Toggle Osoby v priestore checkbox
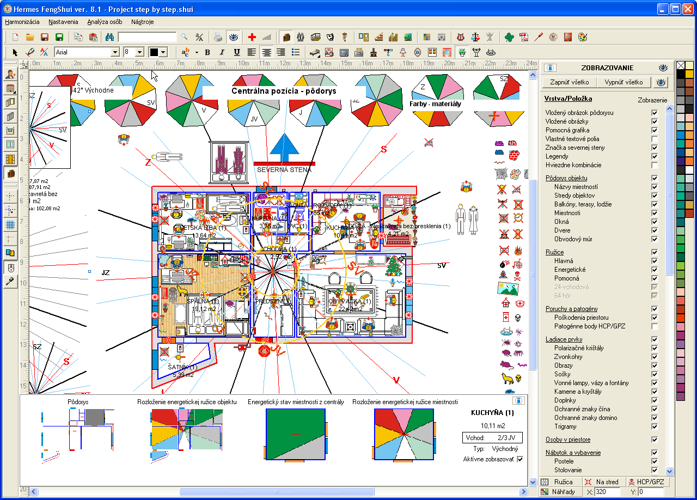This screenshot has width=697, height=500. (x=655, y=440)
